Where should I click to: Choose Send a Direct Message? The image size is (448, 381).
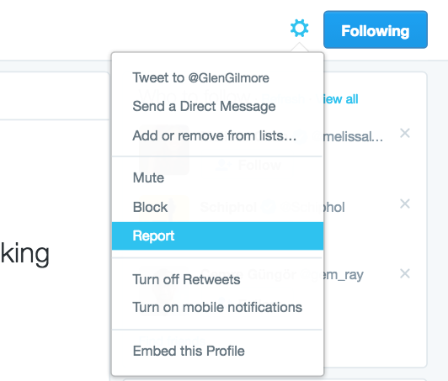204,107
